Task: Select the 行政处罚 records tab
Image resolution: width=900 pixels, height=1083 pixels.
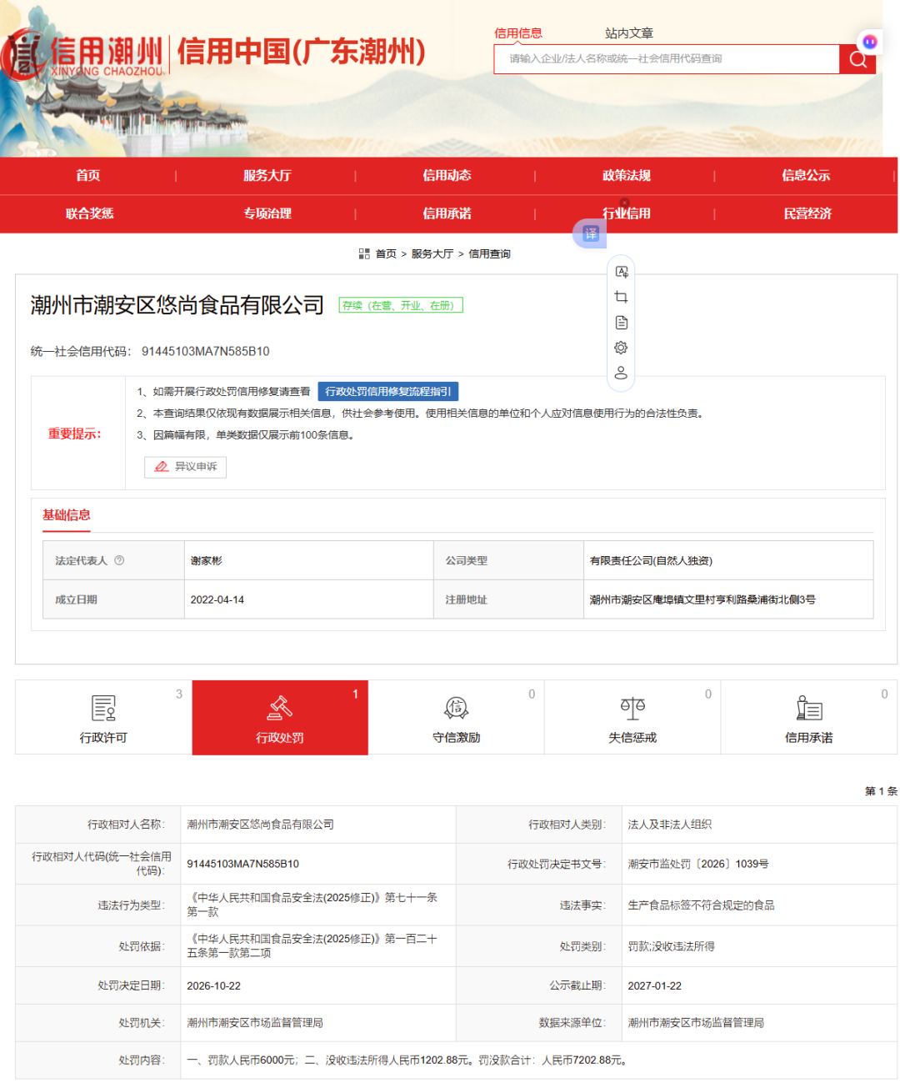Action: (280, 718)
